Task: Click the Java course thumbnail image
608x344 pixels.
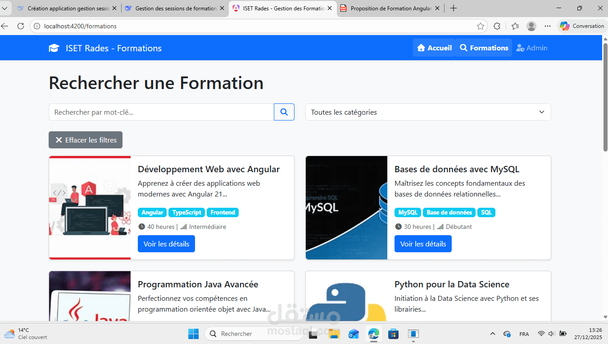Action: pos(90,296)
